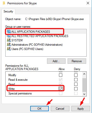Check the Write Deny checkbox
The height and width of the screenshot is (113, 92).
[x=76, y=89]
